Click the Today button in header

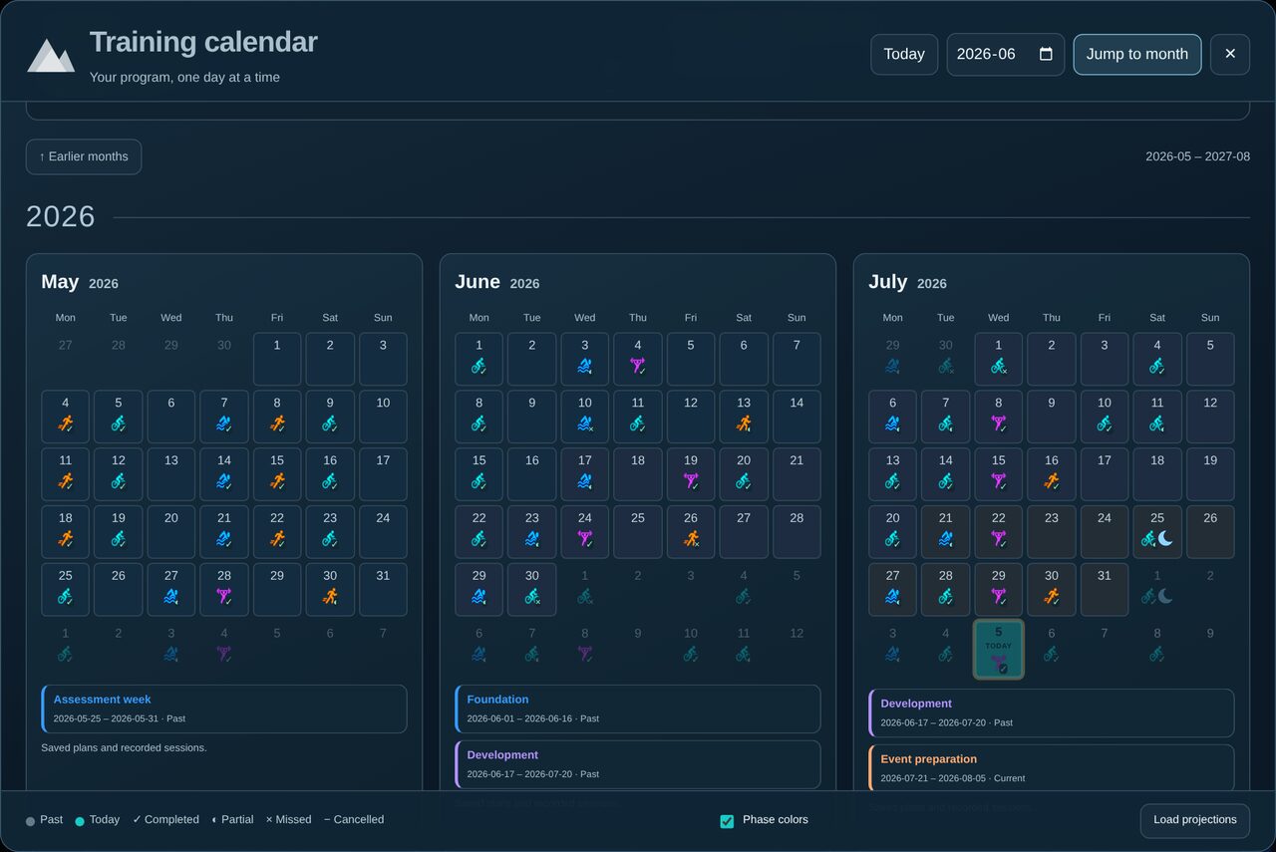click(x=904, y=55)
